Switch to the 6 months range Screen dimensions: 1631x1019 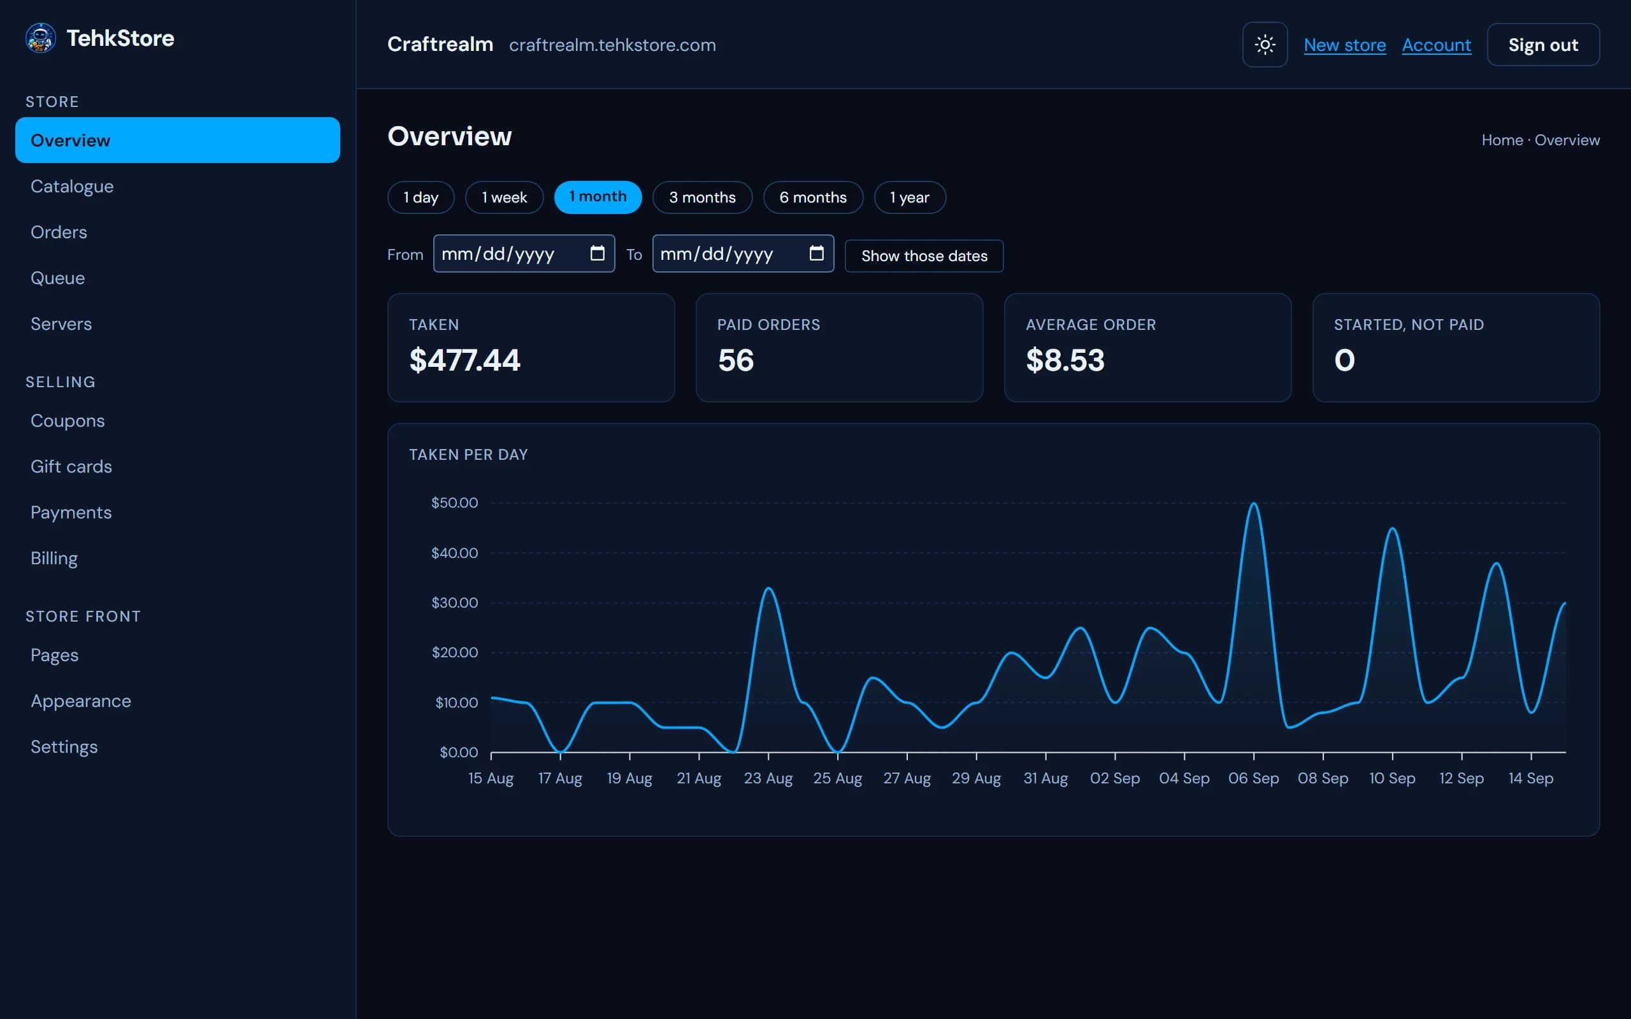tap(813, 197)
